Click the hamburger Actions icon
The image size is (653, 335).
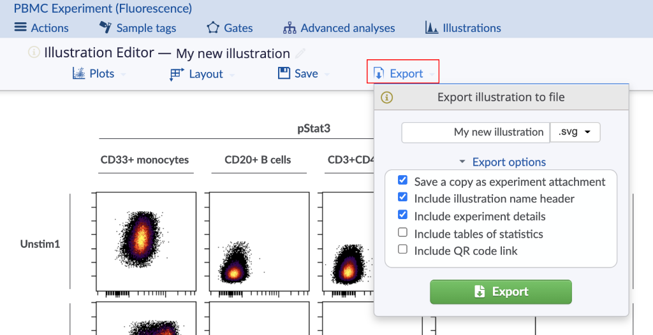click(20, 27)
